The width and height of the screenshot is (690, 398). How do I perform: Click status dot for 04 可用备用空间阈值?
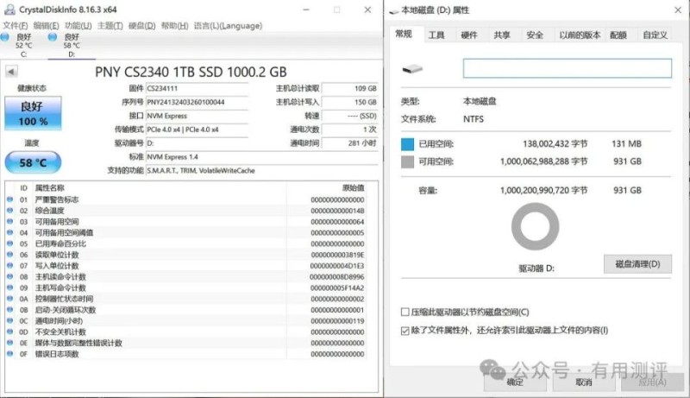[x=9, y=232]
